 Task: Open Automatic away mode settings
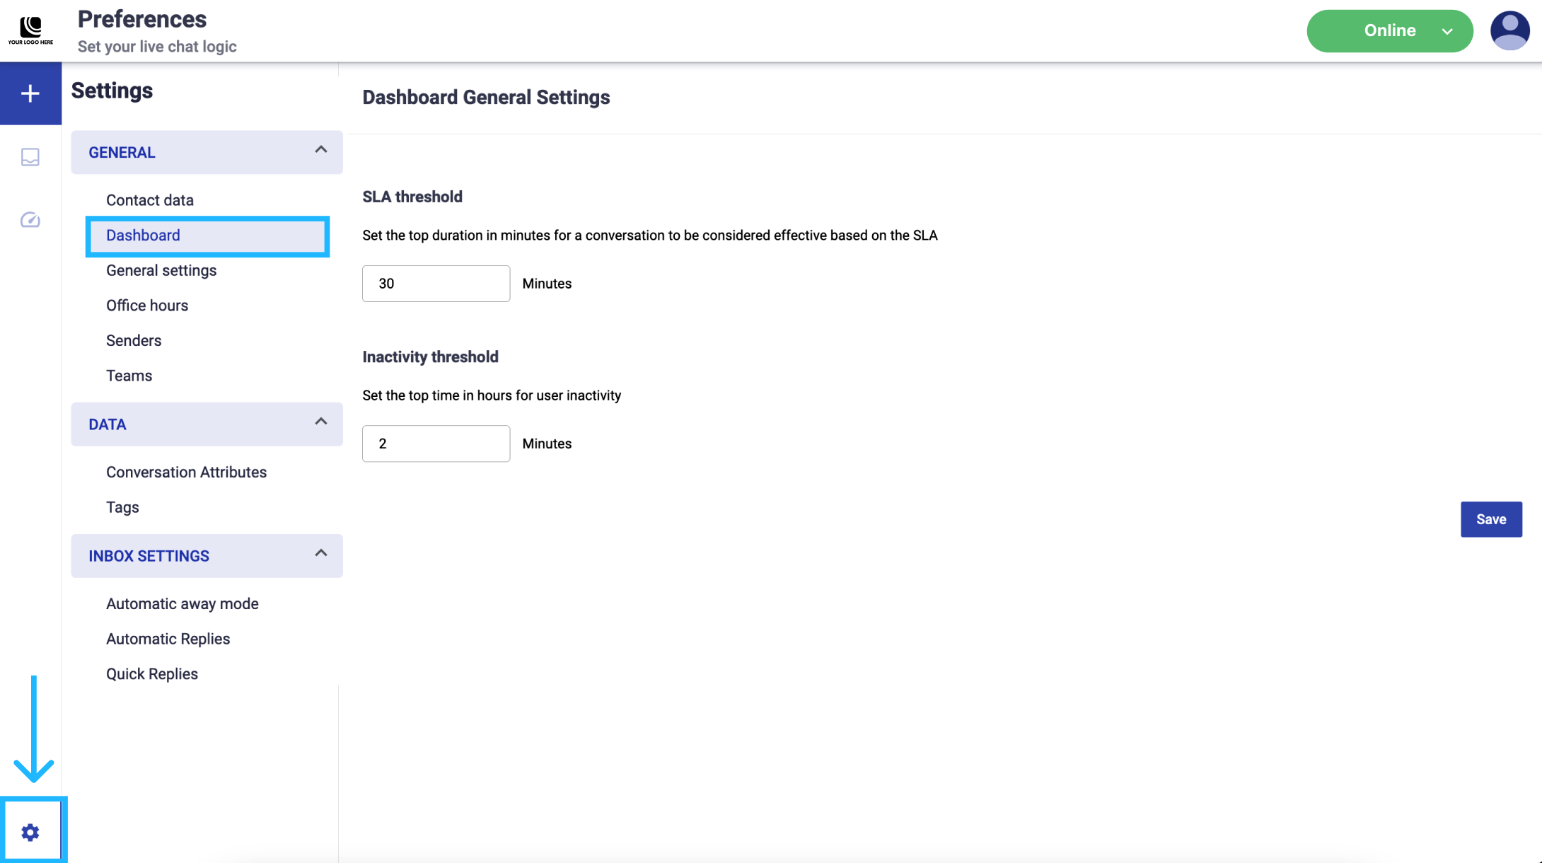pyautogui.click(x=182, y=604)
